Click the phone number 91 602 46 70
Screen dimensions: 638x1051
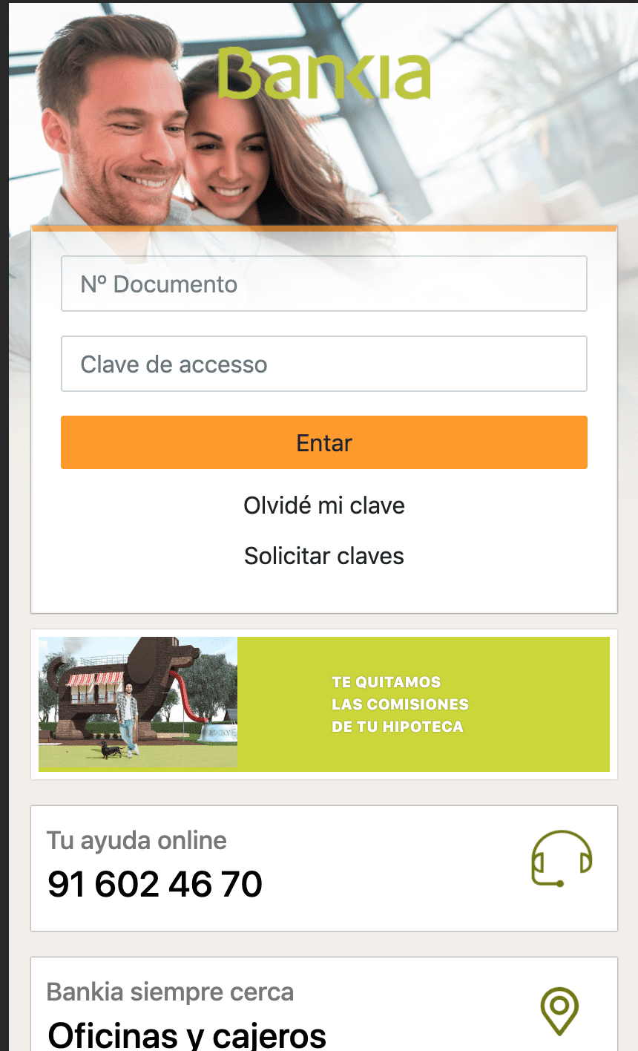(x=155, y=884)
